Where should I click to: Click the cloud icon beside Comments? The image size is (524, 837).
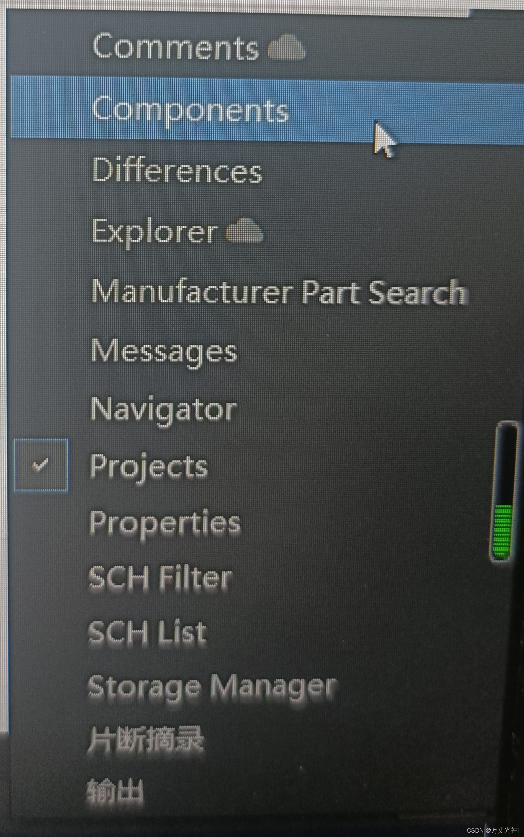pos(287,48)
